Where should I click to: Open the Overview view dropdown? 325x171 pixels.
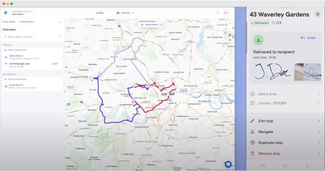(x=125, y=13)
